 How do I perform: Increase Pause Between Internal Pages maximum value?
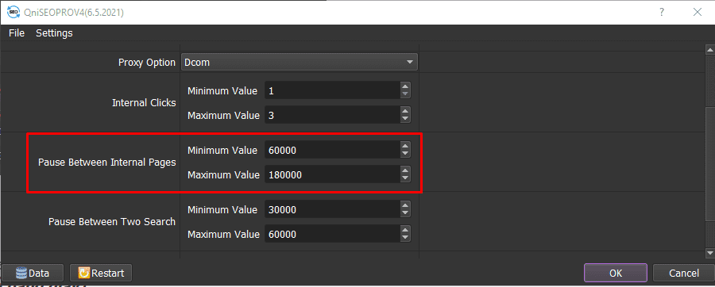[x=405, y=171]
